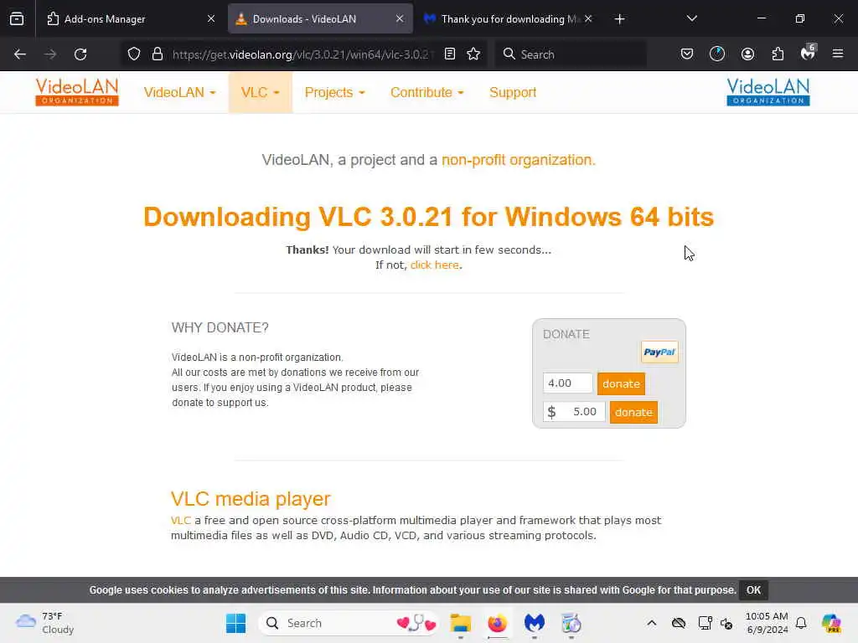The image size is (858, 643).
Task: Reload the current page
Action: click(80, 54)
